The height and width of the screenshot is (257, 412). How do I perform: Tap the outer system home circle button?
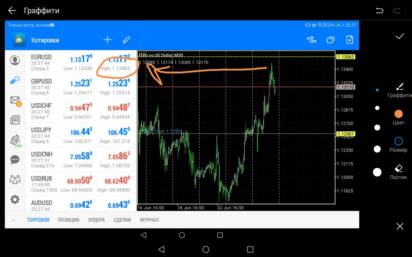[206, 249]
